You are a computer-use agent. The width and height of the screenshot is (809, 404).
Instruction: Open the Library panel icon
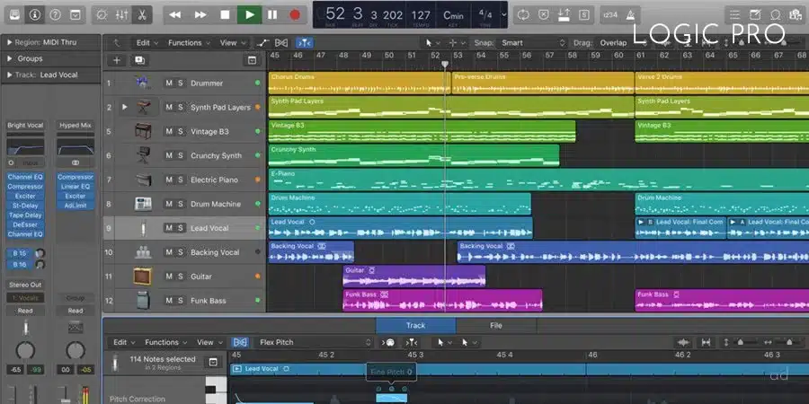point(13,15)
